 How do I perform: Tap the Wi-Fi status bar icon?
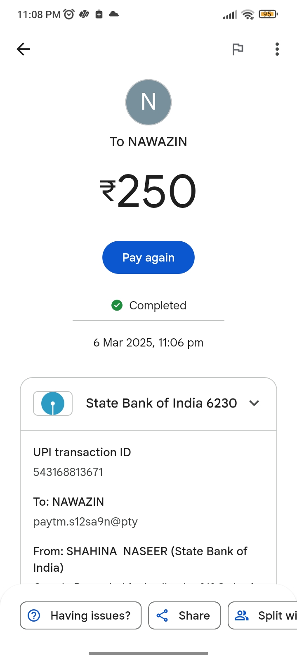pos(247,14)
